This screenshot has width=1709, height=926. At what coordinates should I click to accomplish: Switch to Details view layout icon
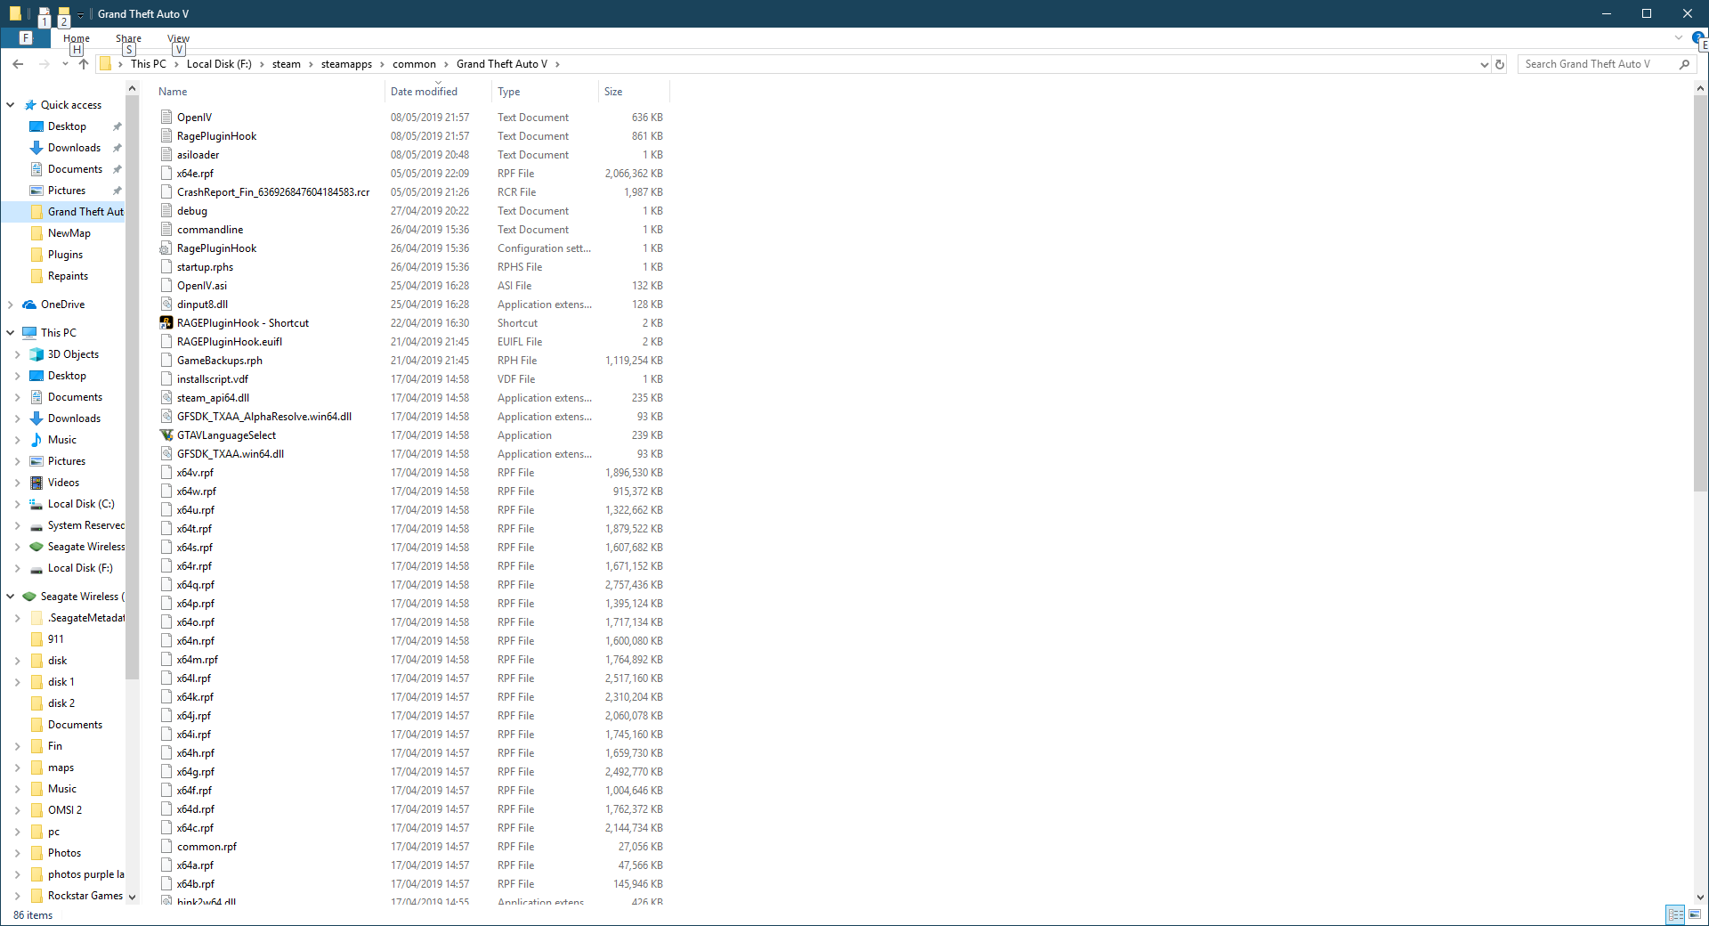[x=1675, y=914]
